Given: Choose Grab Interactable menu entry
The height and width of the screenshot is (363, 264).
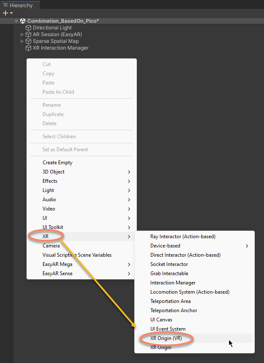Looking at the screenshot, I should coord(169,274).
